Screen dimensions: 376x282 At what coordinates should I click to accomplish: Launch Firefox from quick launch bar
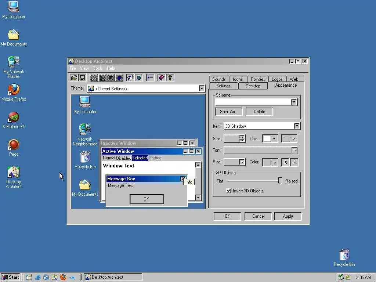pos(63,277)
